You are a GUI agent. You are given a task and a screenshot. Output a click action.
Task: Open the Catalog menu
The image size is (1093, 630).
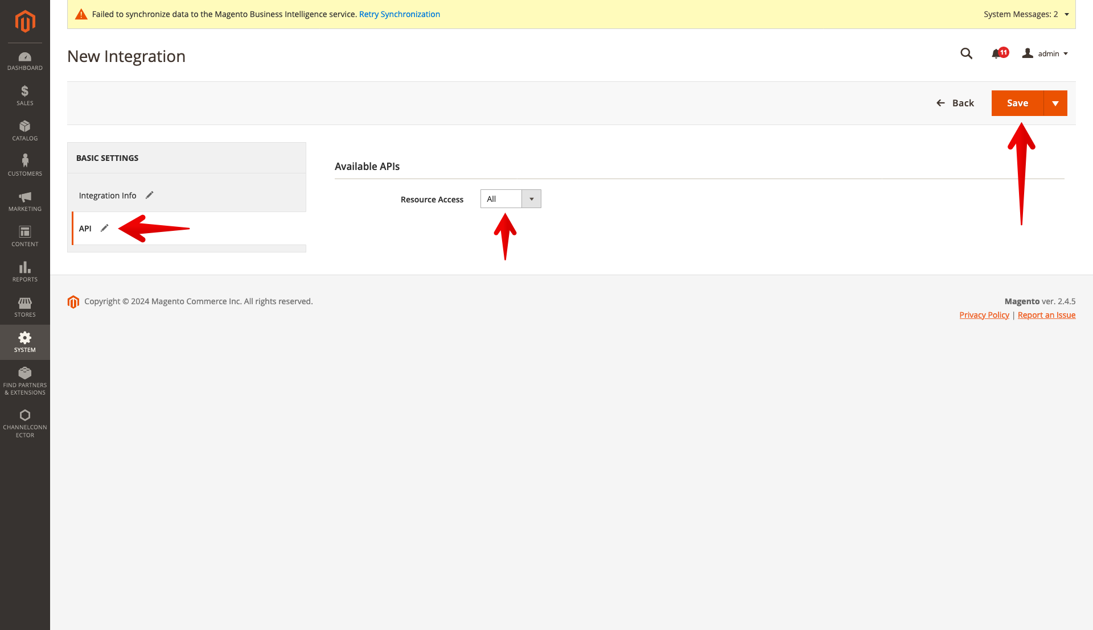[x=25, y=131]
